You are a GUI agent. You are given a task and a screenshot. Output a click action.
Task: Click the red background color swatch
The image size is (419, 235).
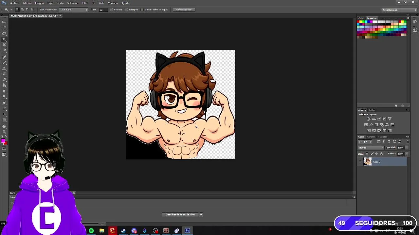6,143
